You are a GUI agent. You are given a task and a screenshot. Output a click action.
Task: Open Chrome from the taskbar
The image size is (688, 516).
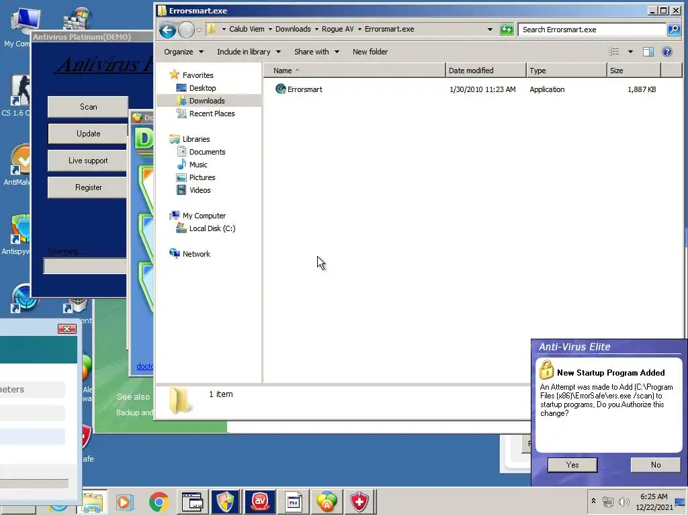[159, 501]
